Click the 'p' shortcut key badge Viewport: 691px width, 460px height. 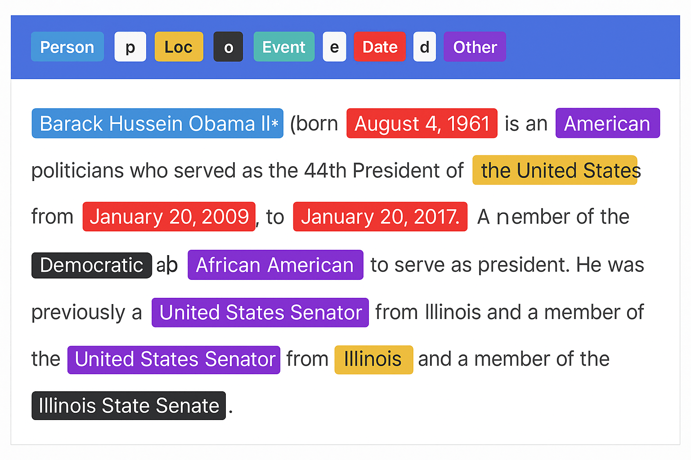[130, 47]
